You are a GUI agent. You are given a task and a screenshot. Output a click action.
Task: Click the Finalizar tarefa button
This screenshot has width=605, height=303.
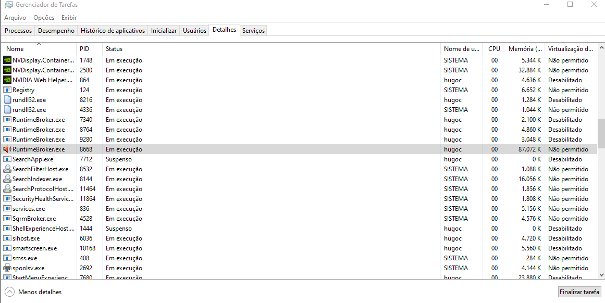[579, 292]
